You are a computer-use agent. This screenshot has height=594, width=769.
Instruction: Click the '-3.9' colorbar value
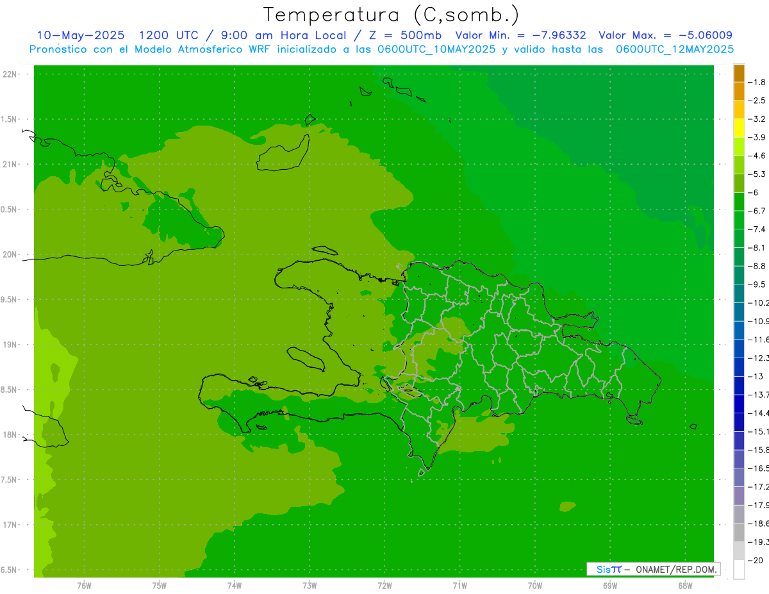click(x=758, y=137)
